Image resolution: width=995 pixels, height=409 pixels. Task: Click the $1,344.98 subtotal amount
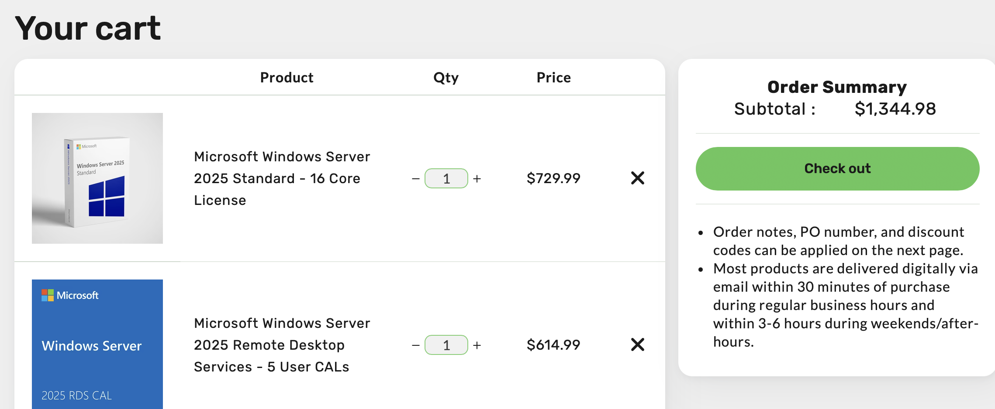(x=895, y=109)
